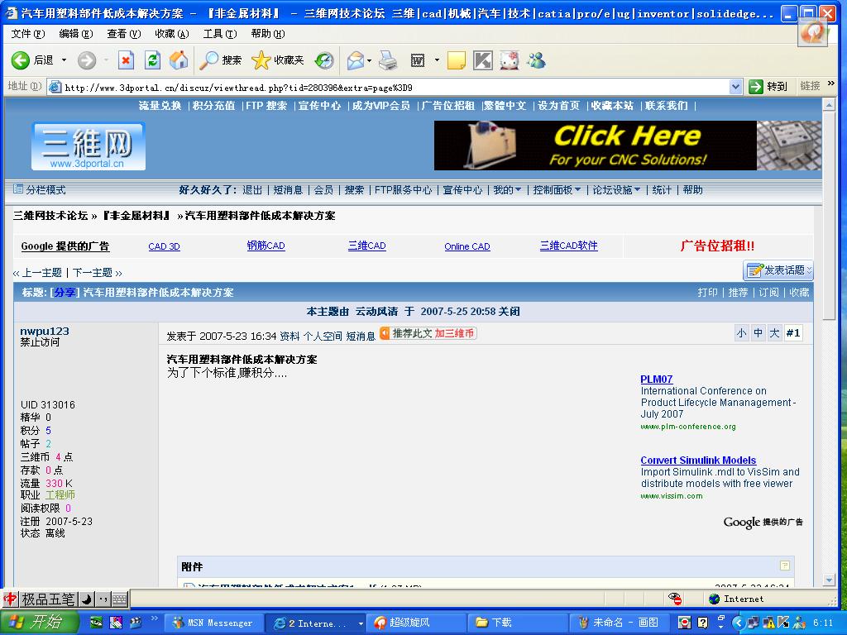Click the Mail envelope toolbar icon
The width and height of the screenshot is (847, 635).
click(356, 60)
